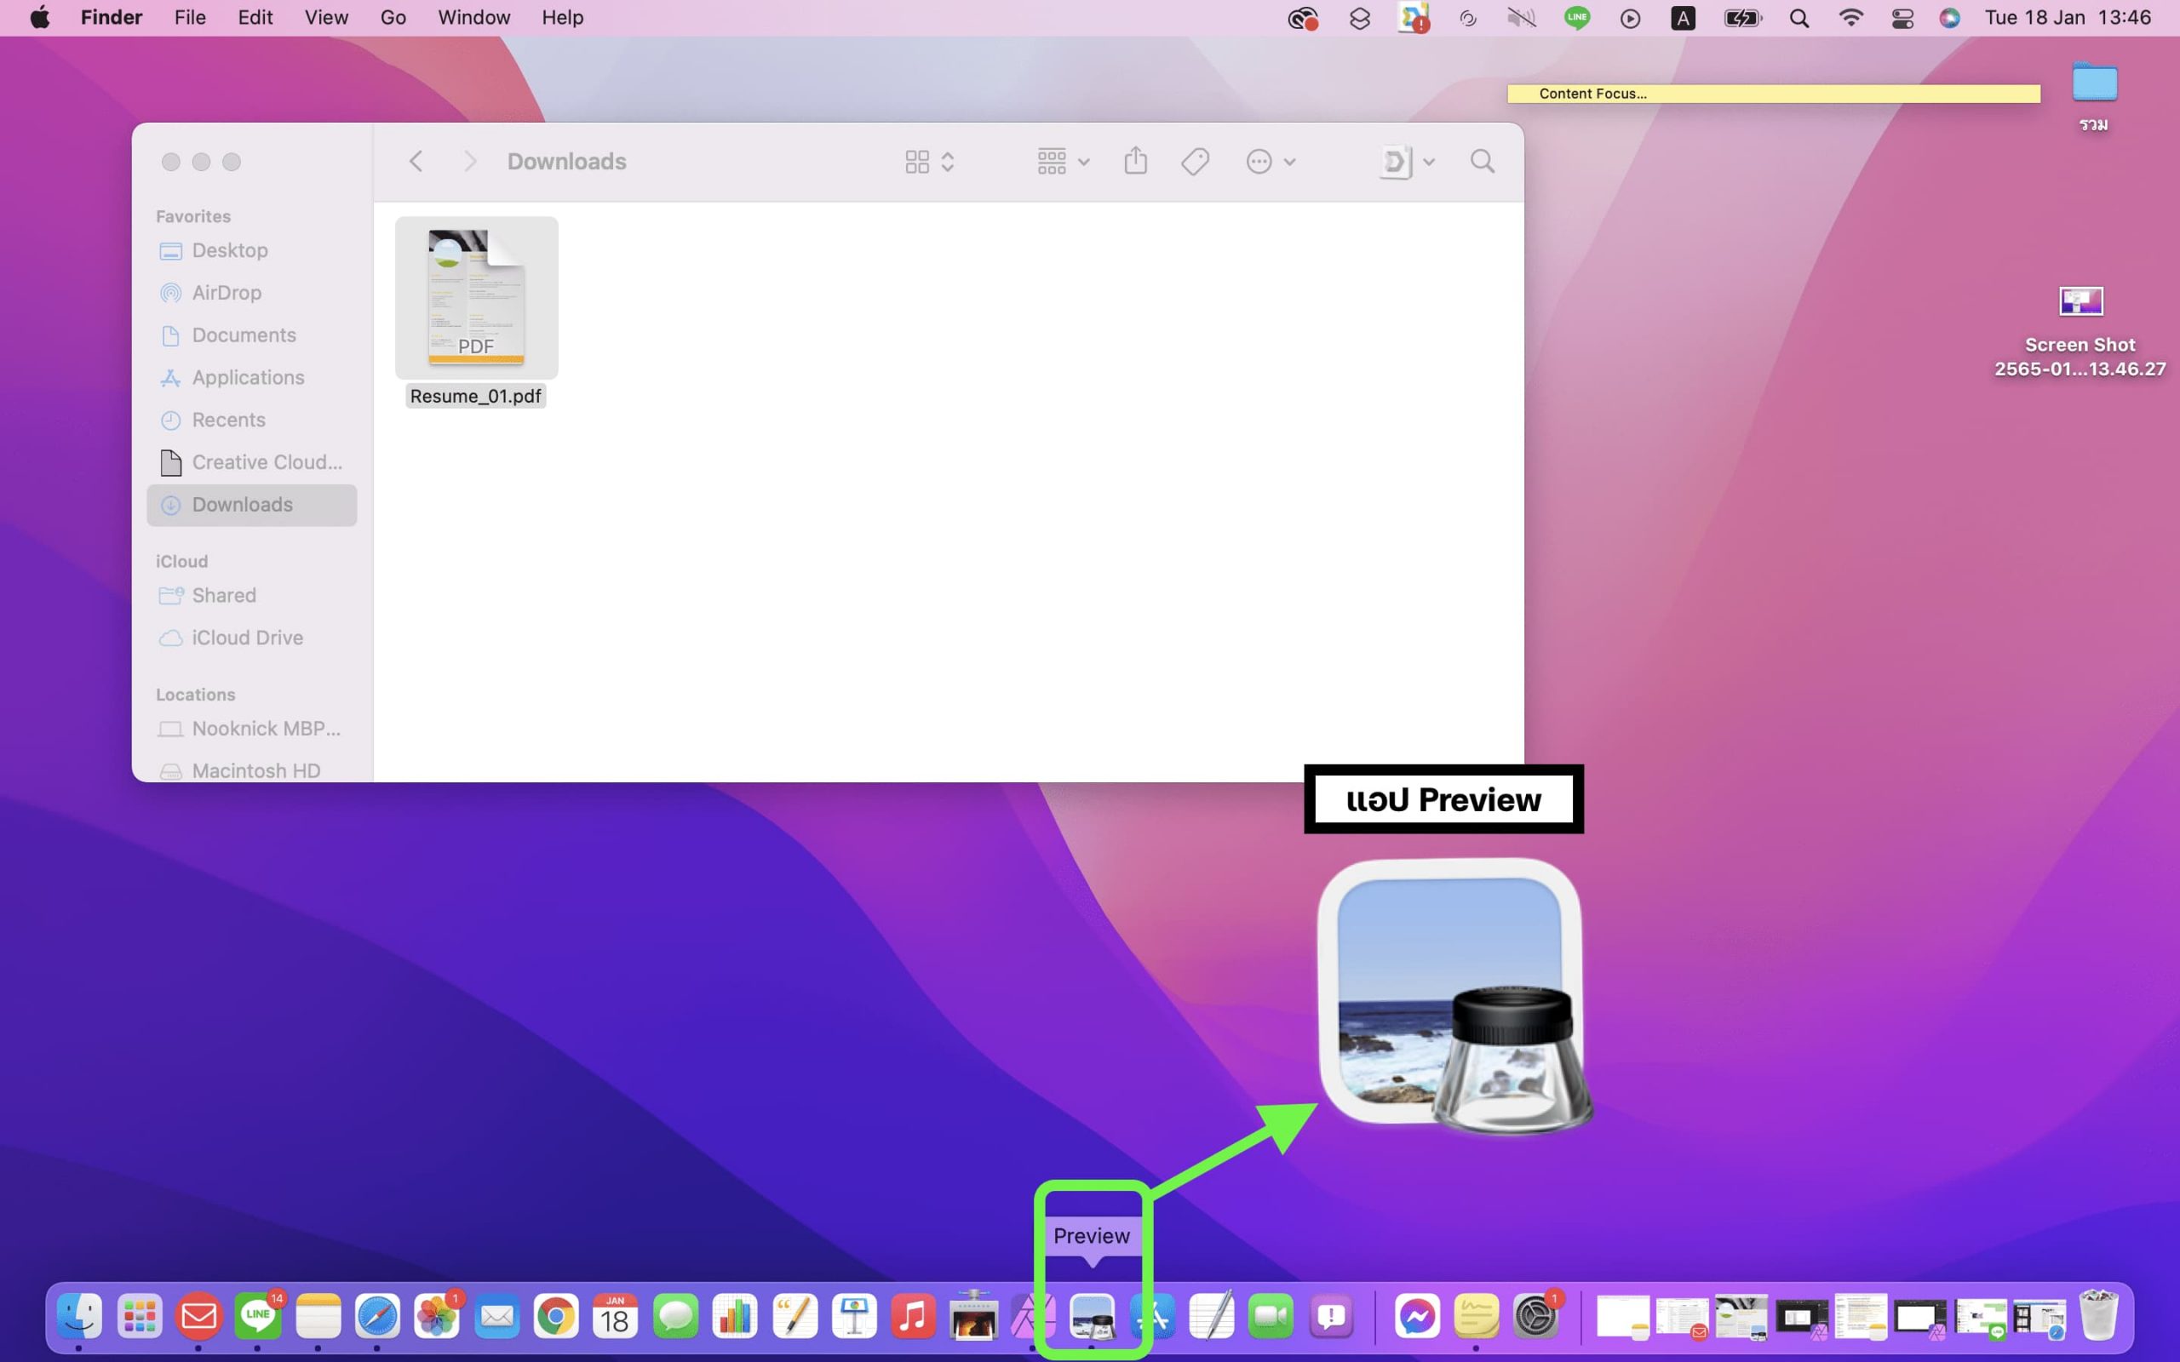Click the Share icon in Finder toolbar

pyautogui.click(x=1135, y=161)
